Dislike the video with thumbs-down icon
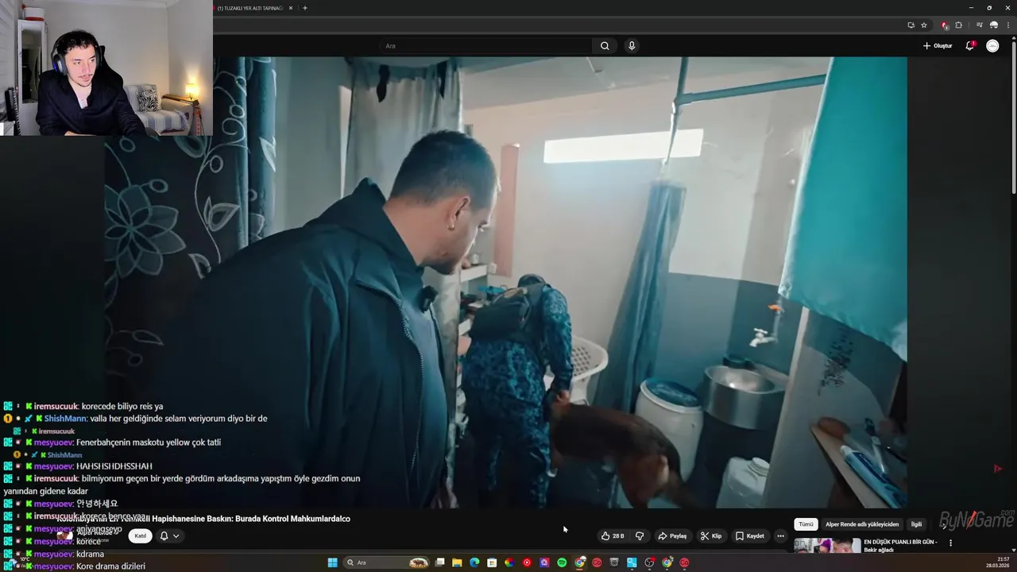 coord(640,536)
